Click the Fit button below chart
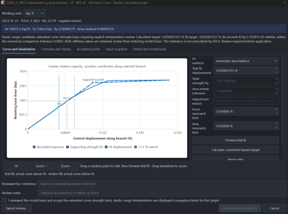 [16, 166]
